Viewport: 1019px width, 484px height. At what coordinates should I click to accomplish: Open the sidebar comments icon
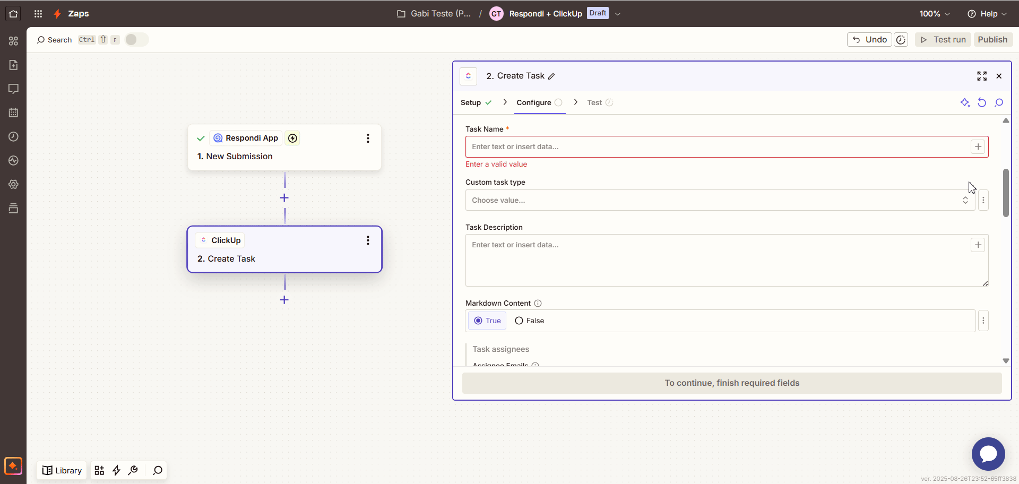click(x=13, y=89)
